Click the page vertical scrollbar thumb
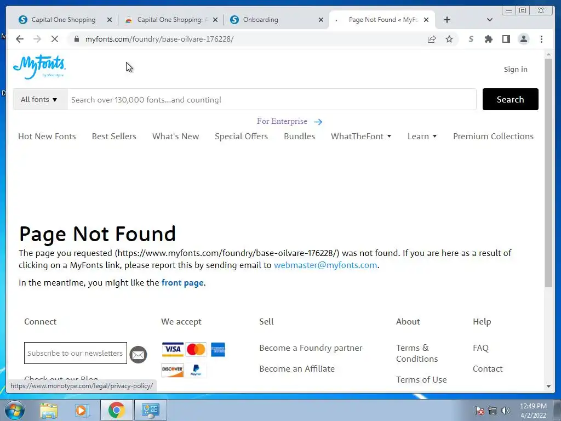The image size is (561, 421). click(x=548, y=173)
